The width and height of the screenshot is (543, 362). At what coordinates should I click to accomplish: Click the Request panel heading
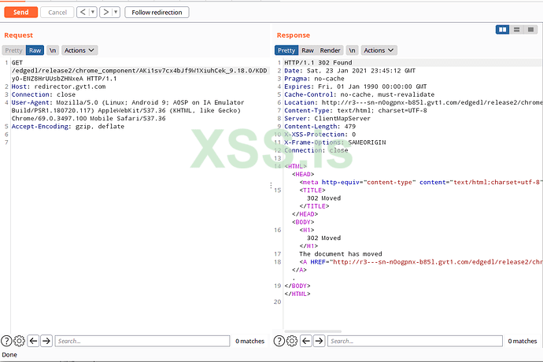pyautogui.click(x=18, y=35)
